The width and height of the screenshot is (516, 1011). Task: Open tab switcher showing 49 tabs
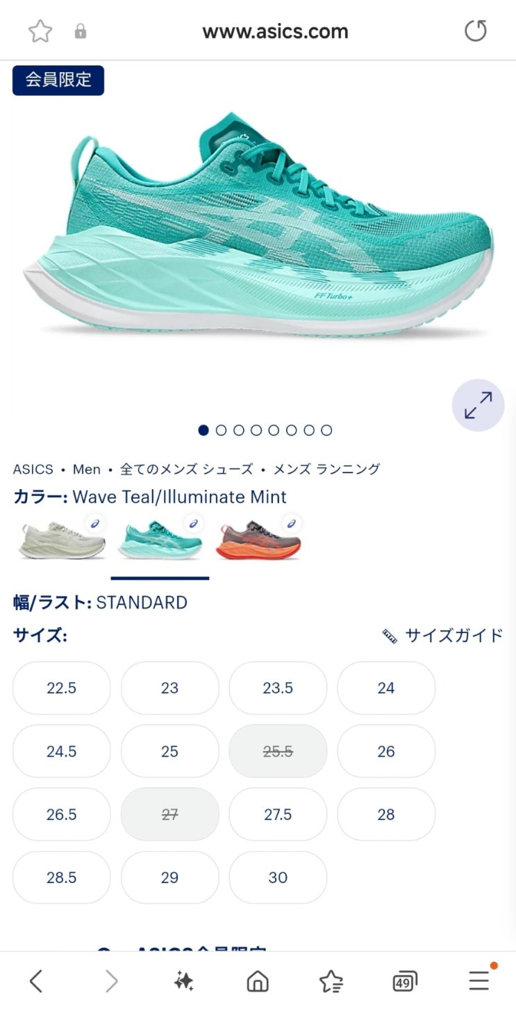[404, 981]
